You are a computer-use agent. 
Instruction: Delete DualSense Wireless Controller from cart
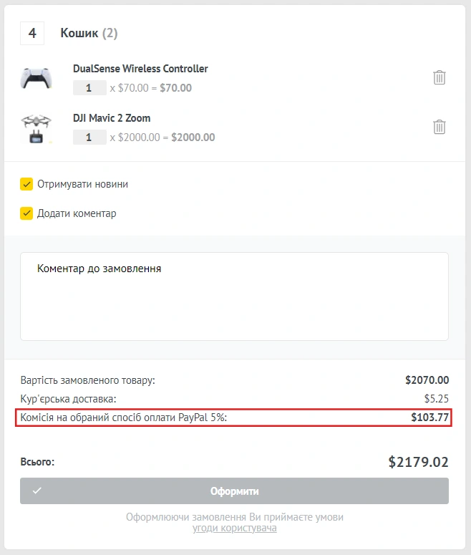pos(440,77)
